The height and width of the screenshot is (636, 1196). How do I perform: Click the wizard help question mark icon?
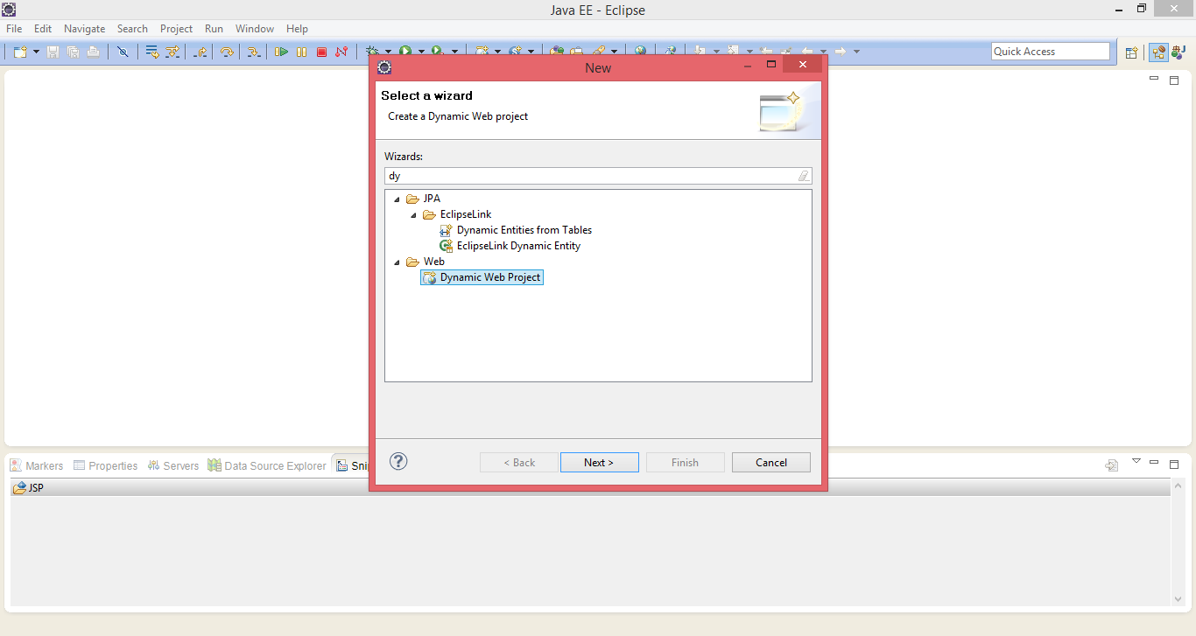click(x=398, y=461)
